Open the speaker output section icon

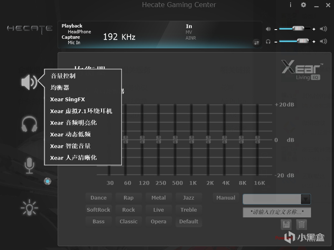(x=29, y=82)
